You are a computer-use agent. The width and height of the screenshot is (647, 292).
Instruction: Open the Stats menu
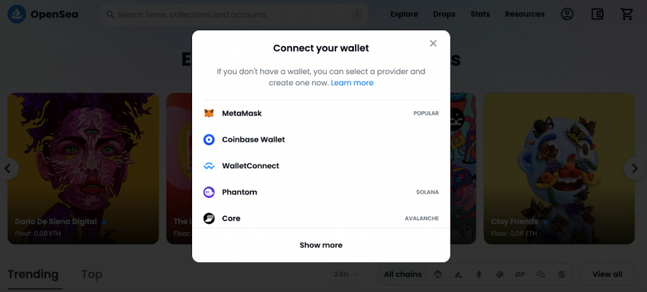tap(480, 14)
